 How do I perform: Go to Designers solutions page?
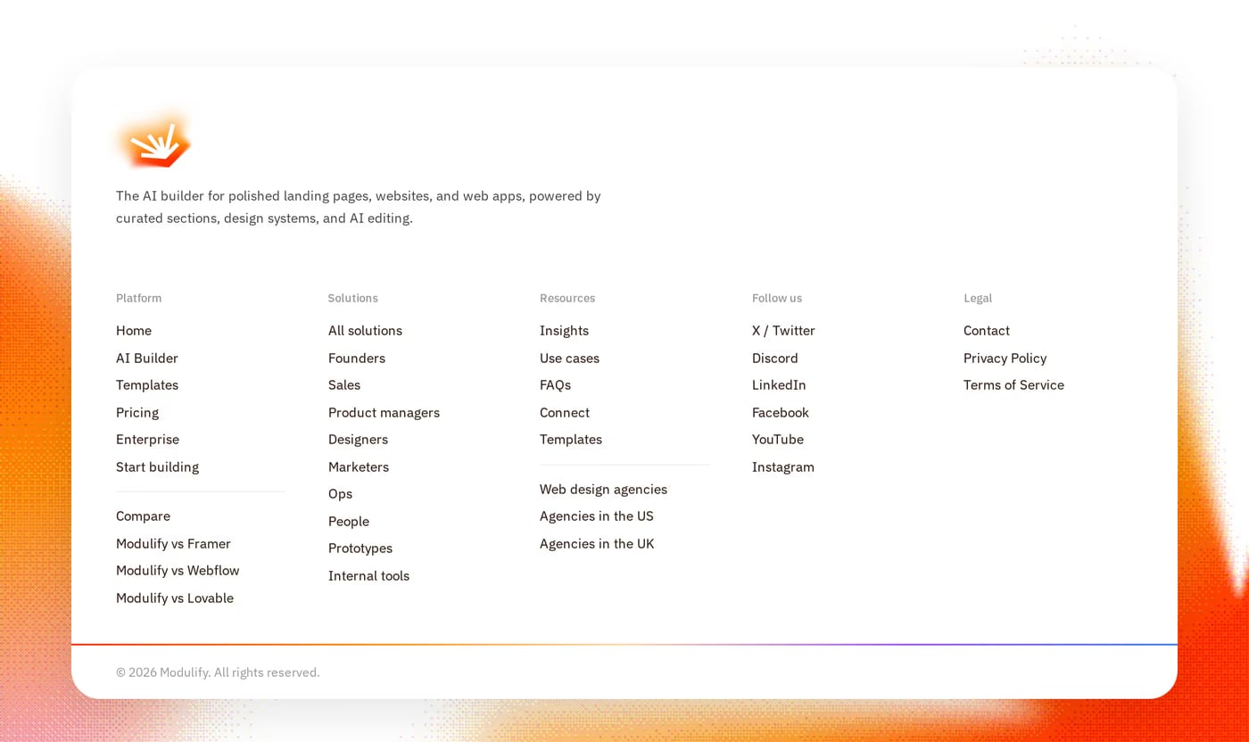pos(358,440)
